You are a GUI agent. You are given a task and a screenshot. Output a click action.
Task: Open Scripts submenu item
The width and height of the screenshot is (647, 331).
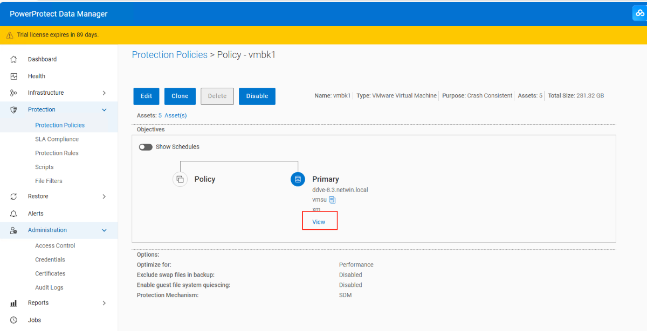(44, 167)
